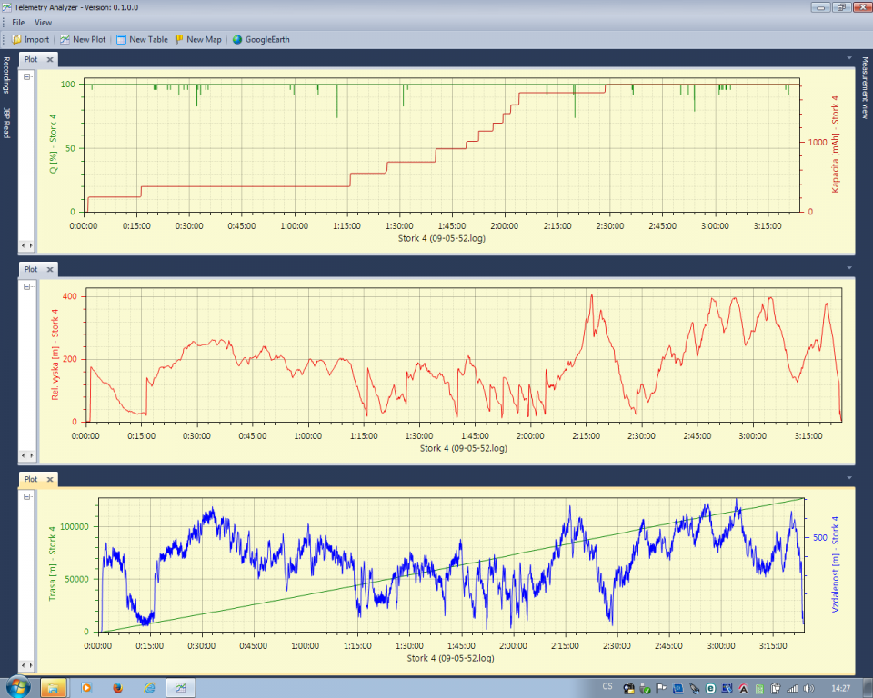Open the View menu

click(x=43, y=22)
